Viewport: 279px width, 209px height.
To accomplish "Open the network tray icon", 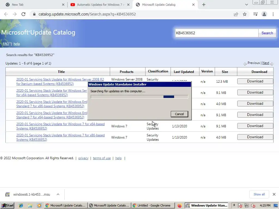I will coord(246,206).
